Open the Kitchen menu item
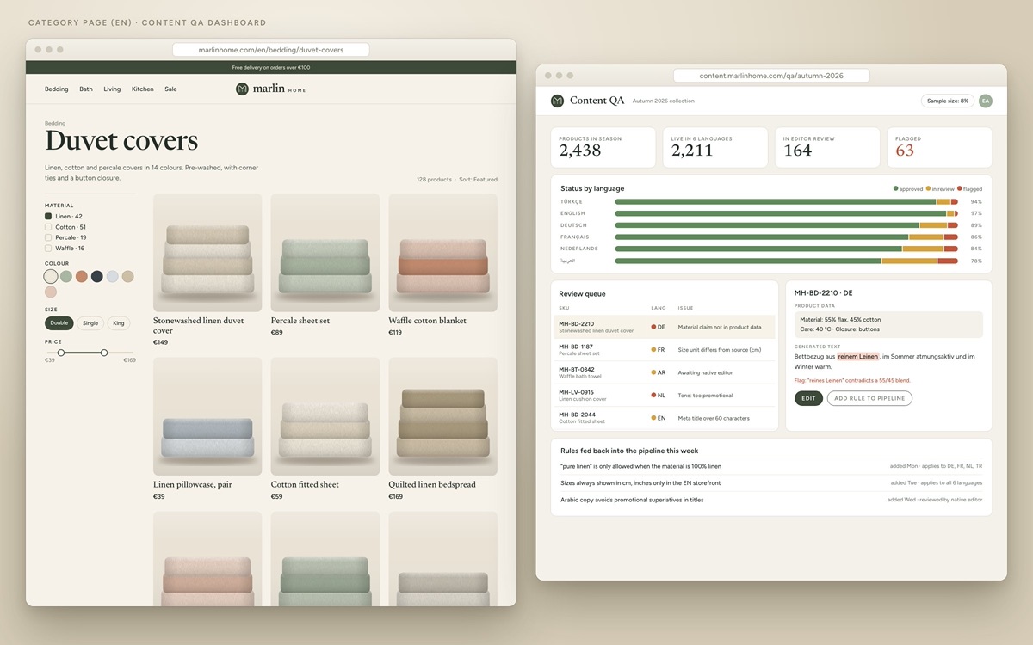 pos(143,89)
